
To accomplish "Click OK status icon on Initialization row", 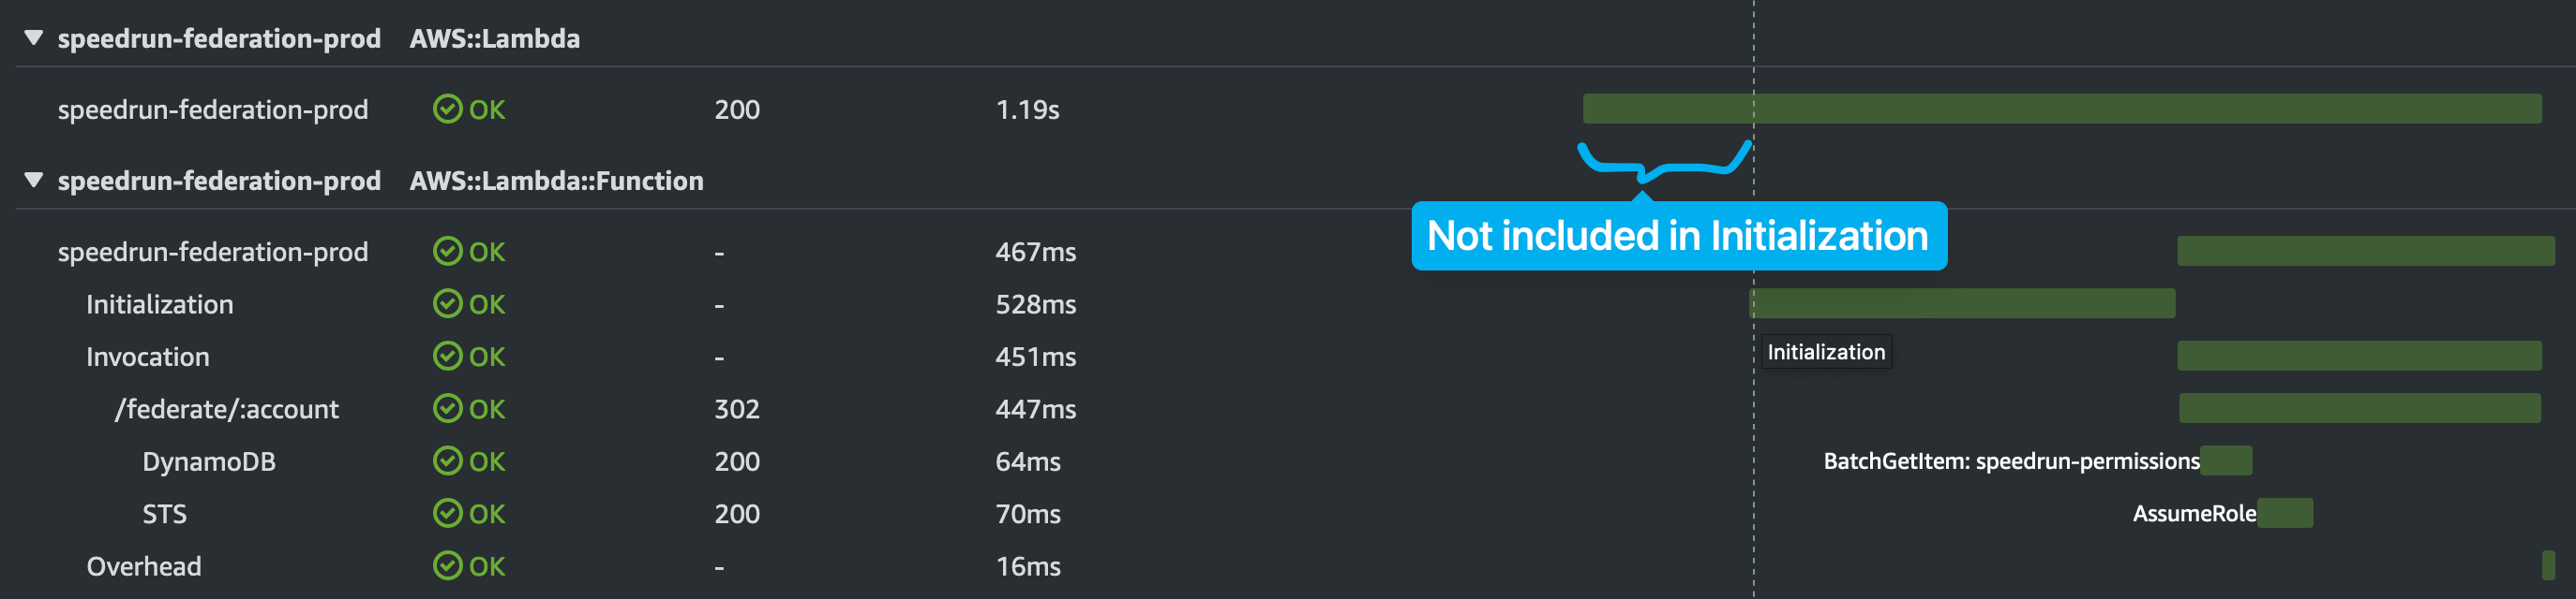I will tap(447, 303).
